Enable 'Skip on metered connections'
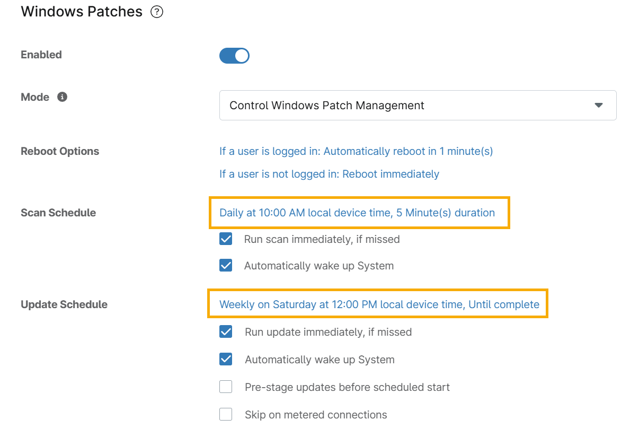 click(226, 415)
